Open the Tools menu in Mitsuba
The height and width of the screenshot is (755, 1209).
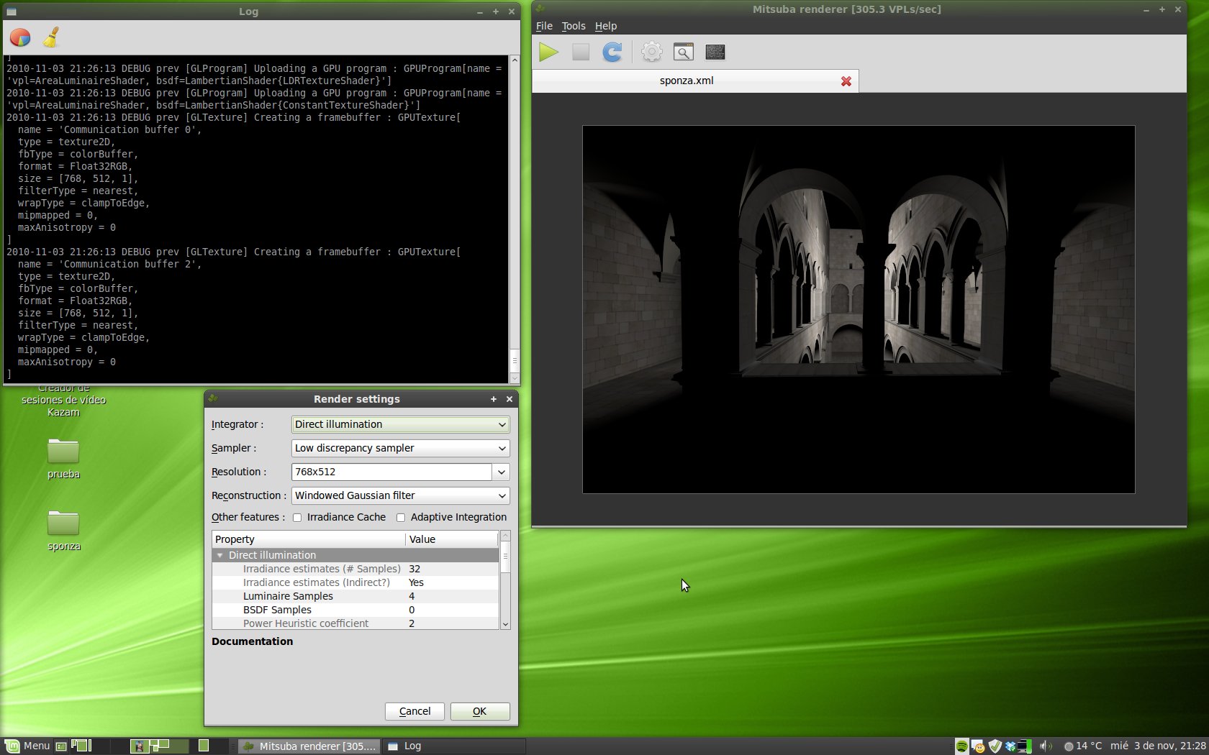click(x=574, y=26)
